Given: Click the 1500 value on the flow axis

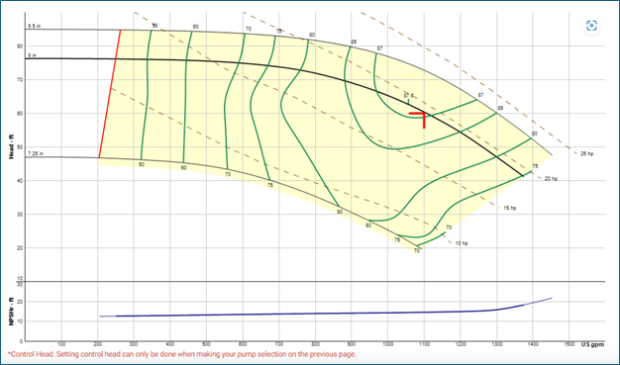Looking at the screenshot, I should (568, 344).
